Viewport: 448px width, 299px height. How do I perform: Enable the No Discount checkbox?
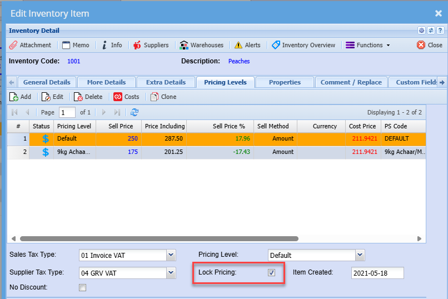tap(83, 288)
